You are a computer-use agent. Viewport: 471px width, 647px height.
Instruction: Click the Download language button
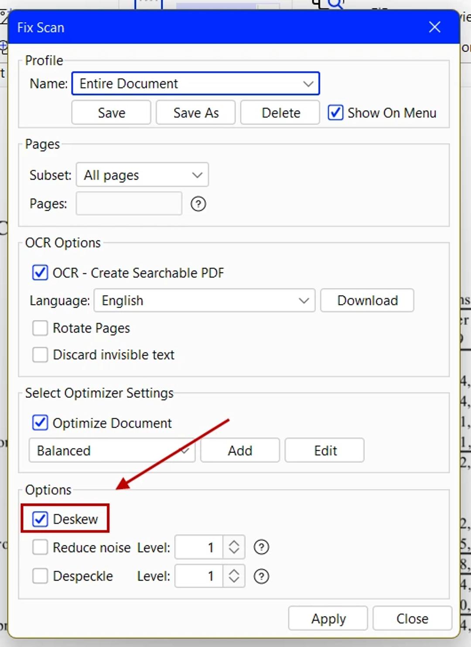pyautogui.click(x=367, y=301)
